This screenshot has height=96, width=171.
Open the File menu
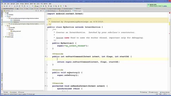click(x=2, y=4)
